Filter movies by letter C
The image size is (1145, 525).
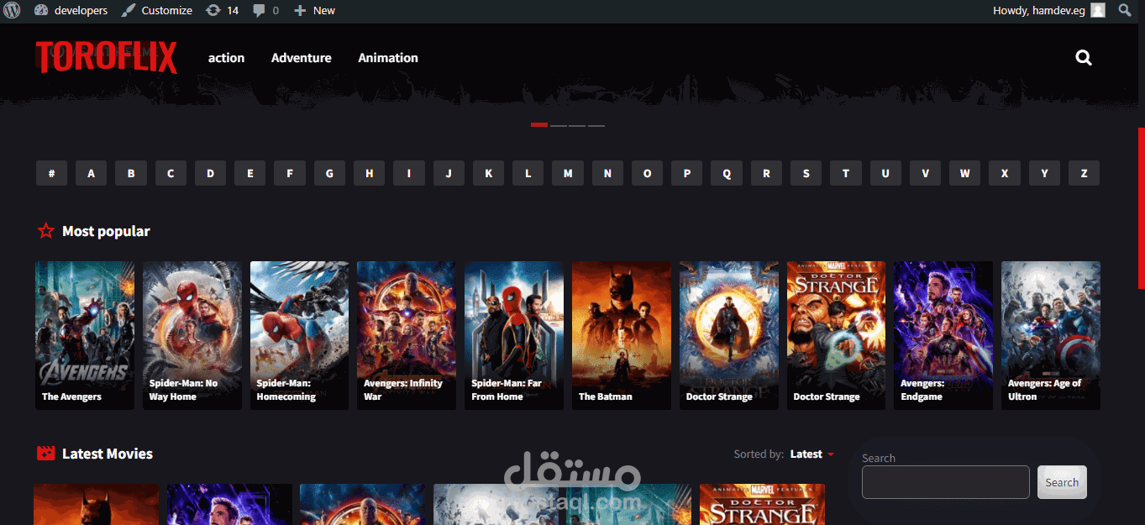[171, 173]
